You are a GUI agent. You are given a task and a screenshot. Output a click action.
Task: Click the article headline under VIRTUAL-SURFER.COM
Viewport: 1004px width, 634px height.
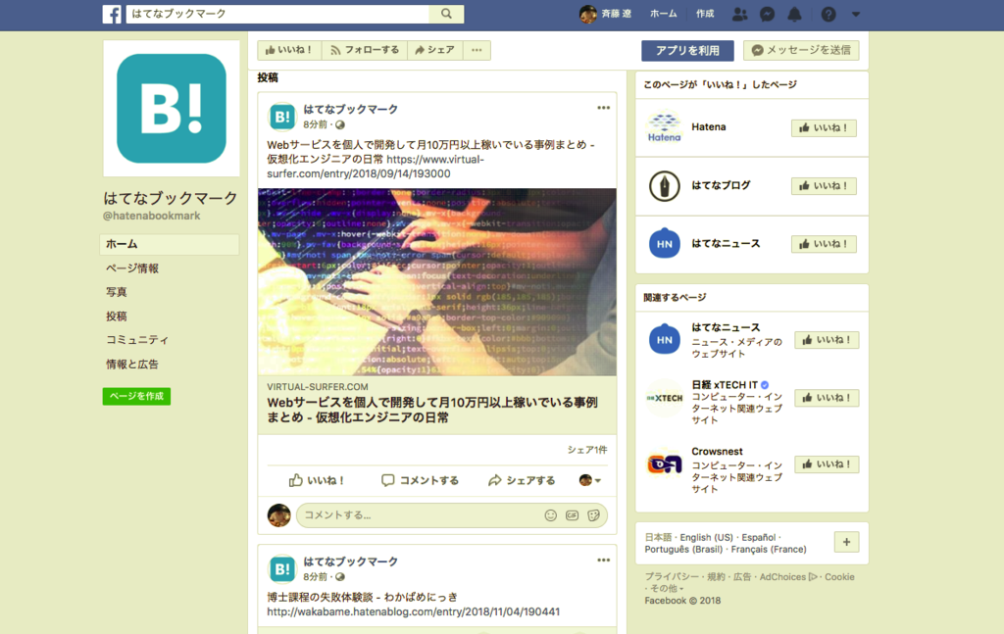click(x=432, y=410)
